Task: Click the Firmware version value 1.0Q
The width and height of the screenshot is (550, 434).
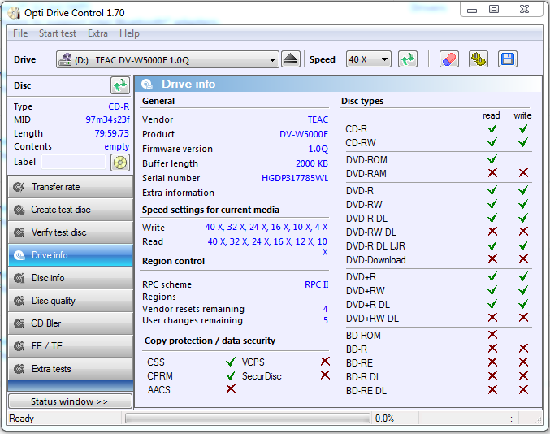Action: click(x=318, y=149)
